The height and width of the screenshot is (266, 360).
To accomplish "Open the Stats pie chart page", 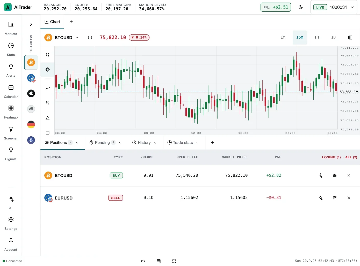I will click(x=11, y=49).
